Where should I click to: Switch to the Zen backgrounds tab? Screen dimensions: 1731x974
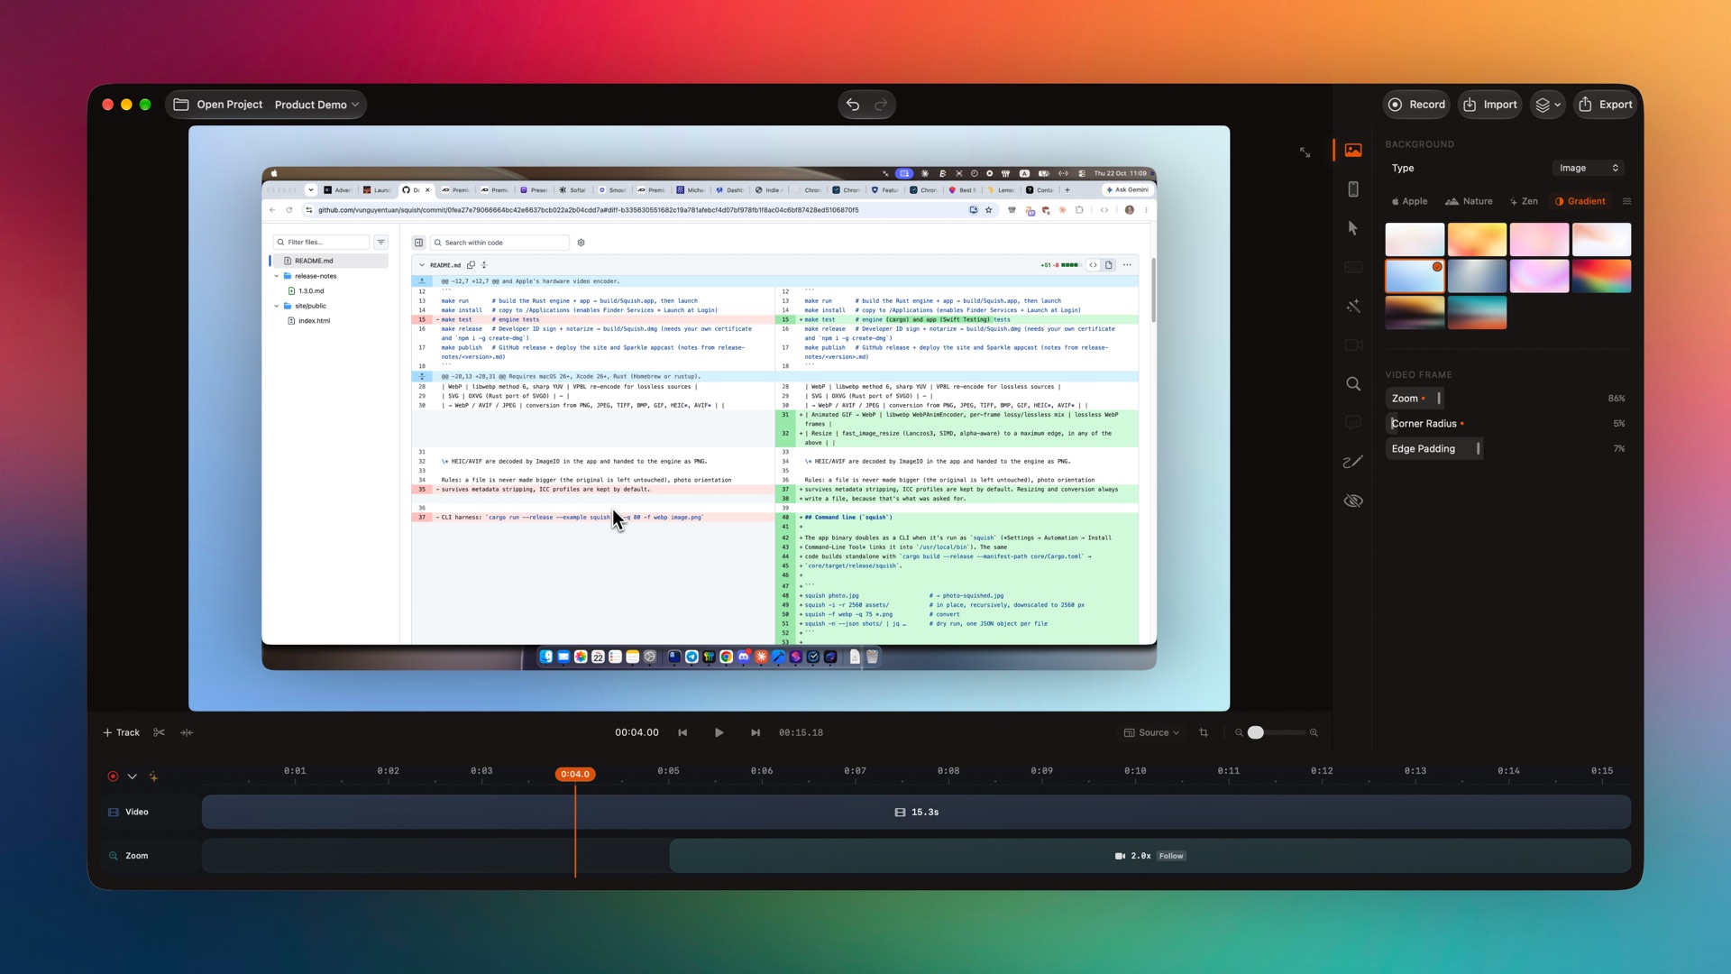tap(1524, 201)
